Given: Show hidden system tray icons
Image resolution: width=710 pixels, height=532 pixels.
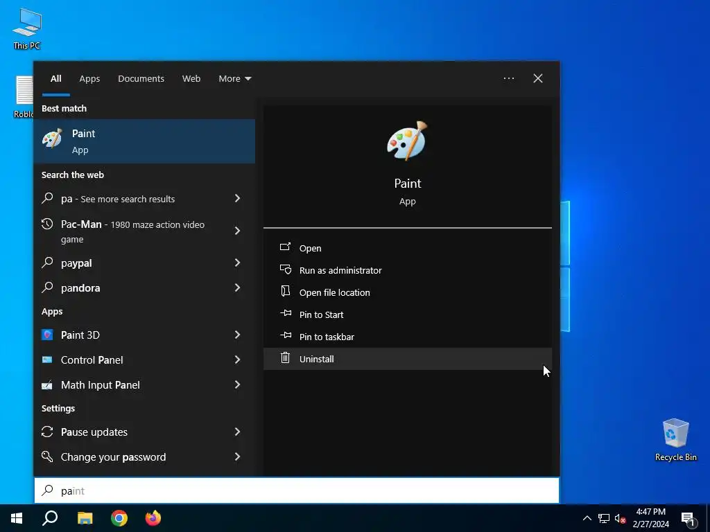Looking at the screenshot, I should pos(587,518).
